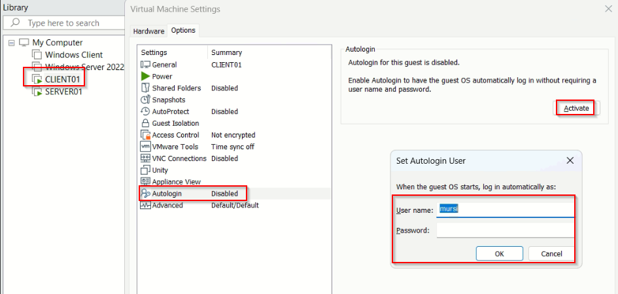The image size is (618, 294).
Task: Click the library search box
Action: (64, 23)
